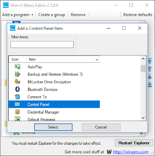Click the Cancel button
Viewport: 155px width, 156px height.
pyautogui.click(x=101, y=127)
